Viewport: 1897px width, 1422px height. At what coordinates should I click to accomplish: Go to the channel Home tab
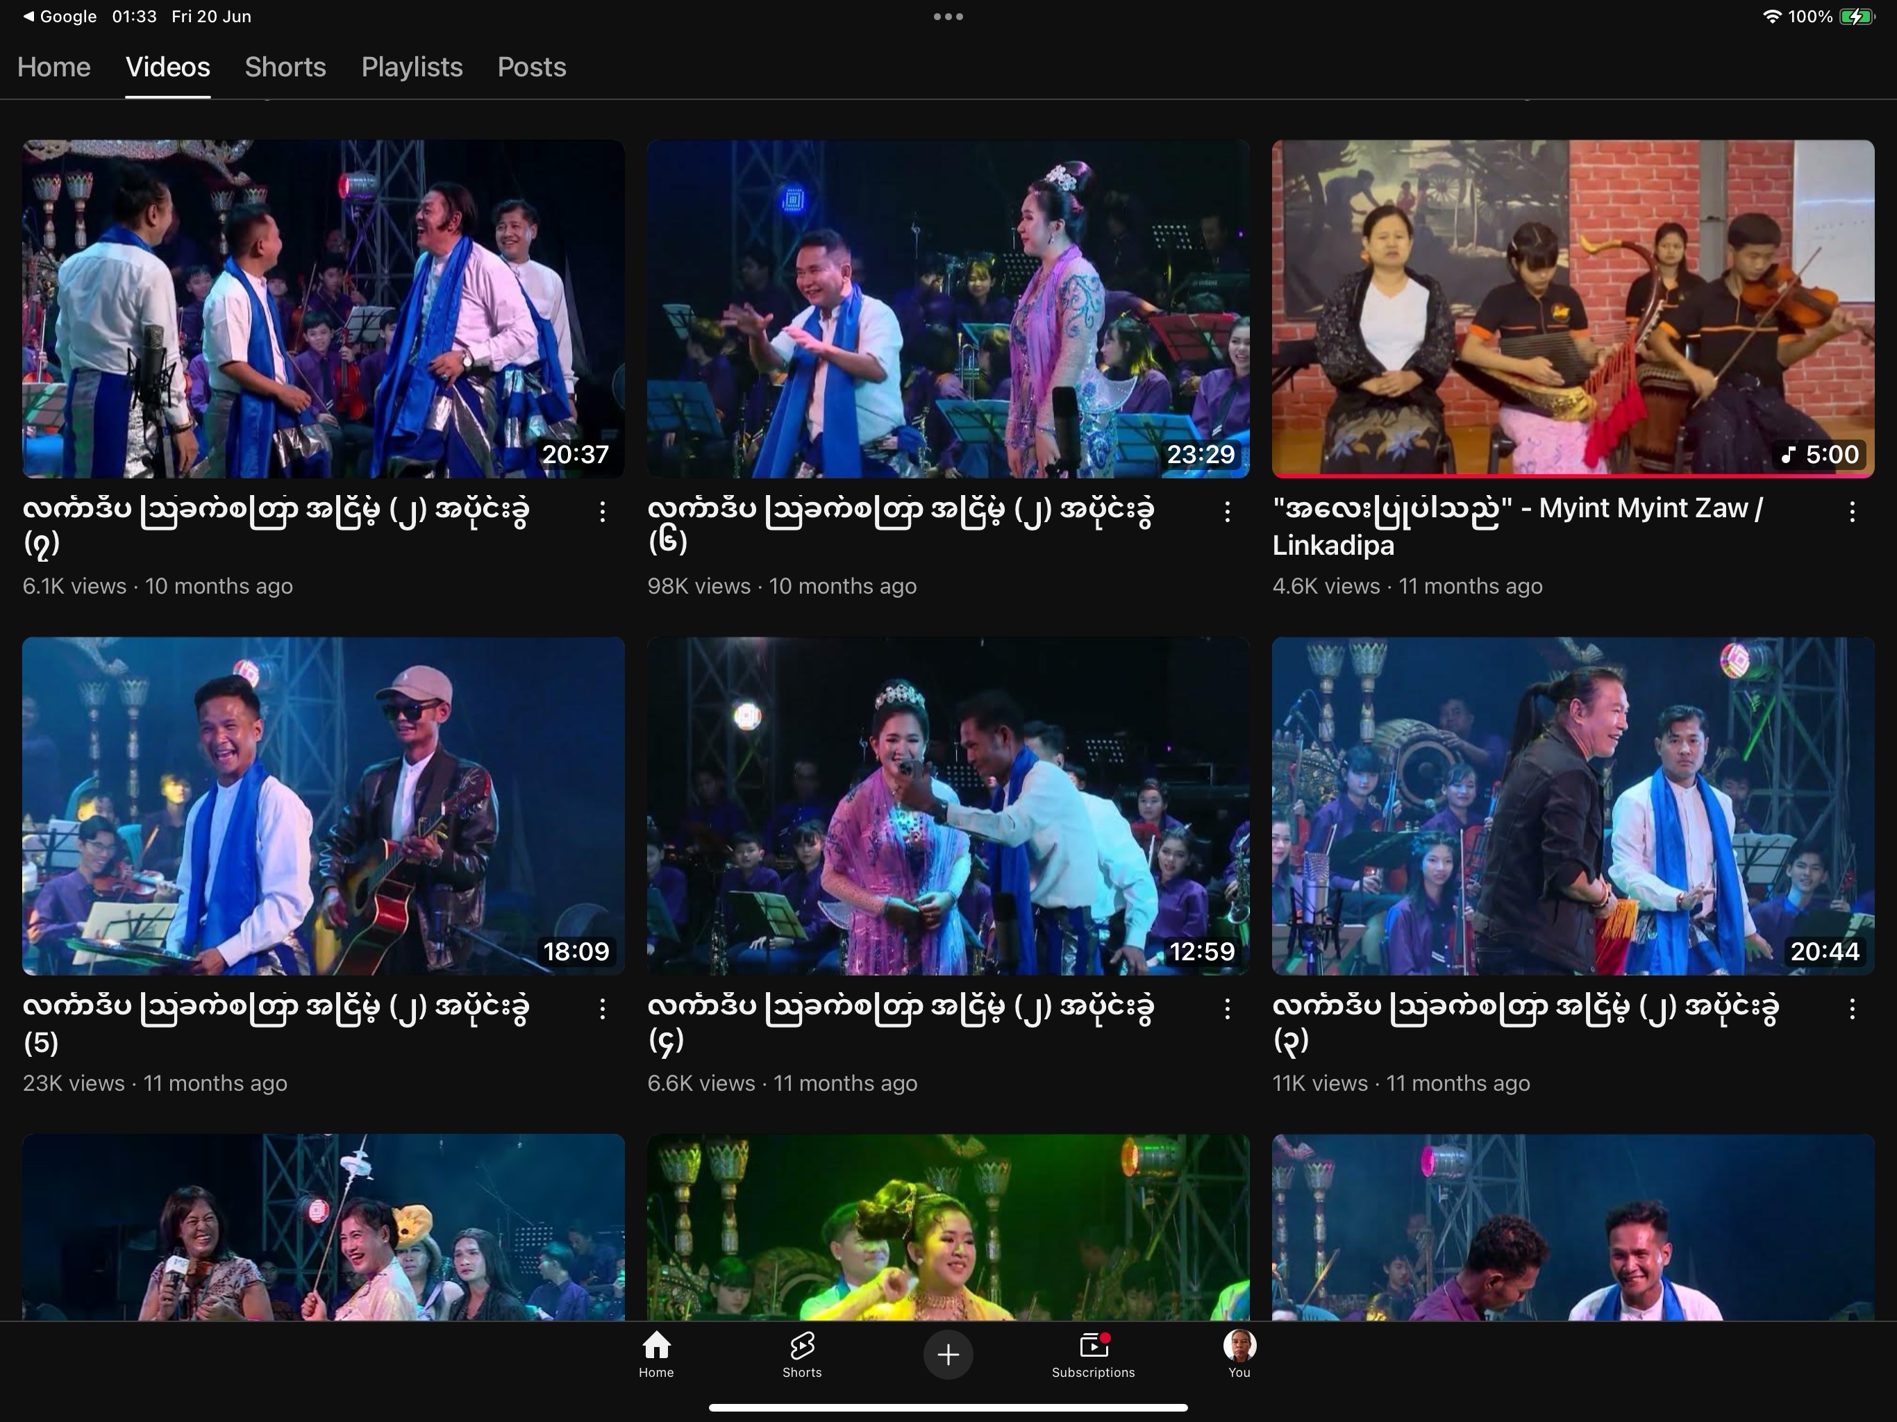click(53, 67)
